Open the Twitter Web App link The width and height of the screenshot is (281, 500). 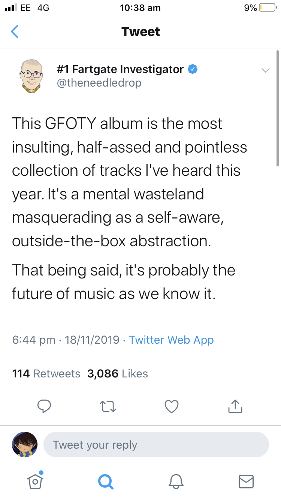point(171,340)
